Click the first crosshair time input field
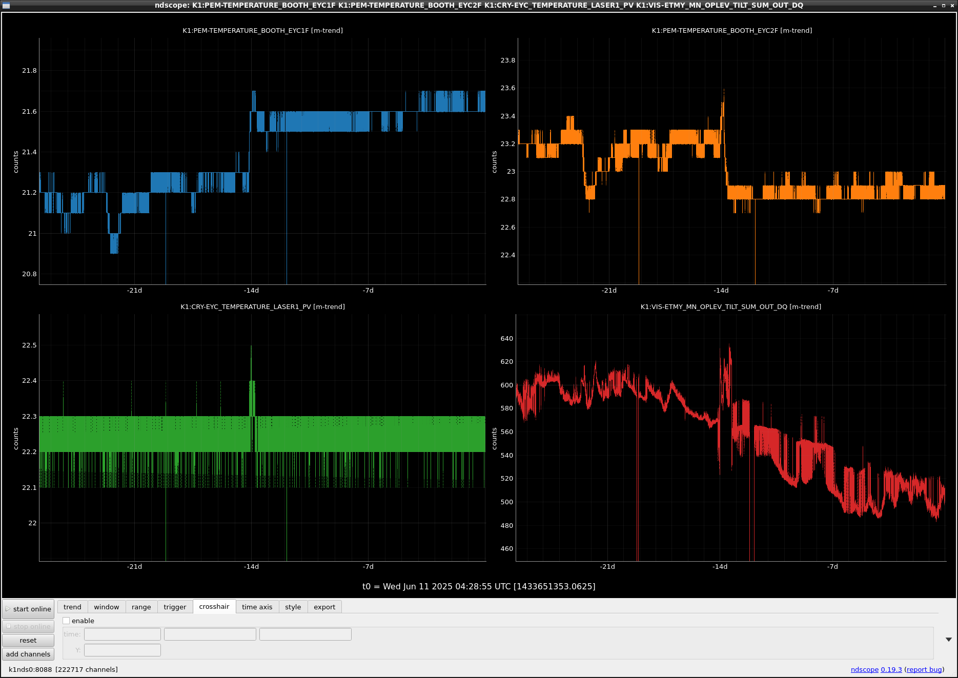958x678 pixels. coord(123,634)
